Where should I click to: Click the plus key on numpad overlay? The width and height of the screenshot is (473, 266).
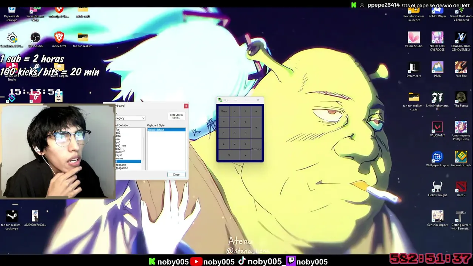click(256, 127)
